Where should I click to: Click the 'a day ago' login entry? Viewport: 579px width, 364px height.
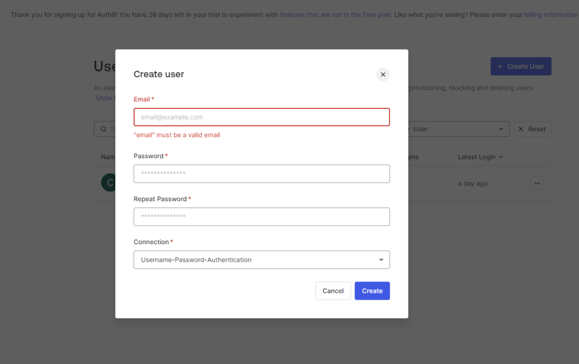472,184
